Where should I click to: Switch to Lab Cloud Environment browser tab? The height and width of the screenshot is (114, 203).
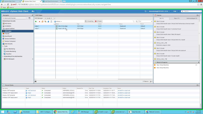tap(52, 1)
